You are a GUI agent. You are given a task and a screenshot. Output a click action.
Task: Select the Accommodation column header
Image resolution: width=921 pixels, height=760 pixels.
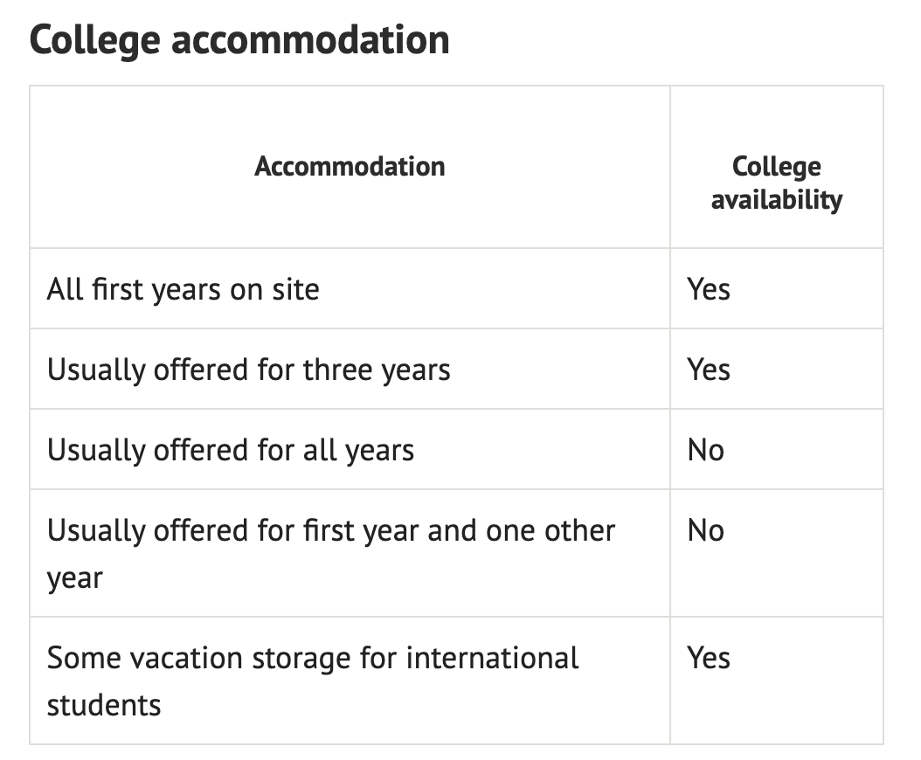tap(350, 167)
